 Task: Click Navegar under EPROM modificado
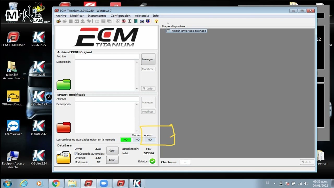pyautogui.click(x=148, y=103)
